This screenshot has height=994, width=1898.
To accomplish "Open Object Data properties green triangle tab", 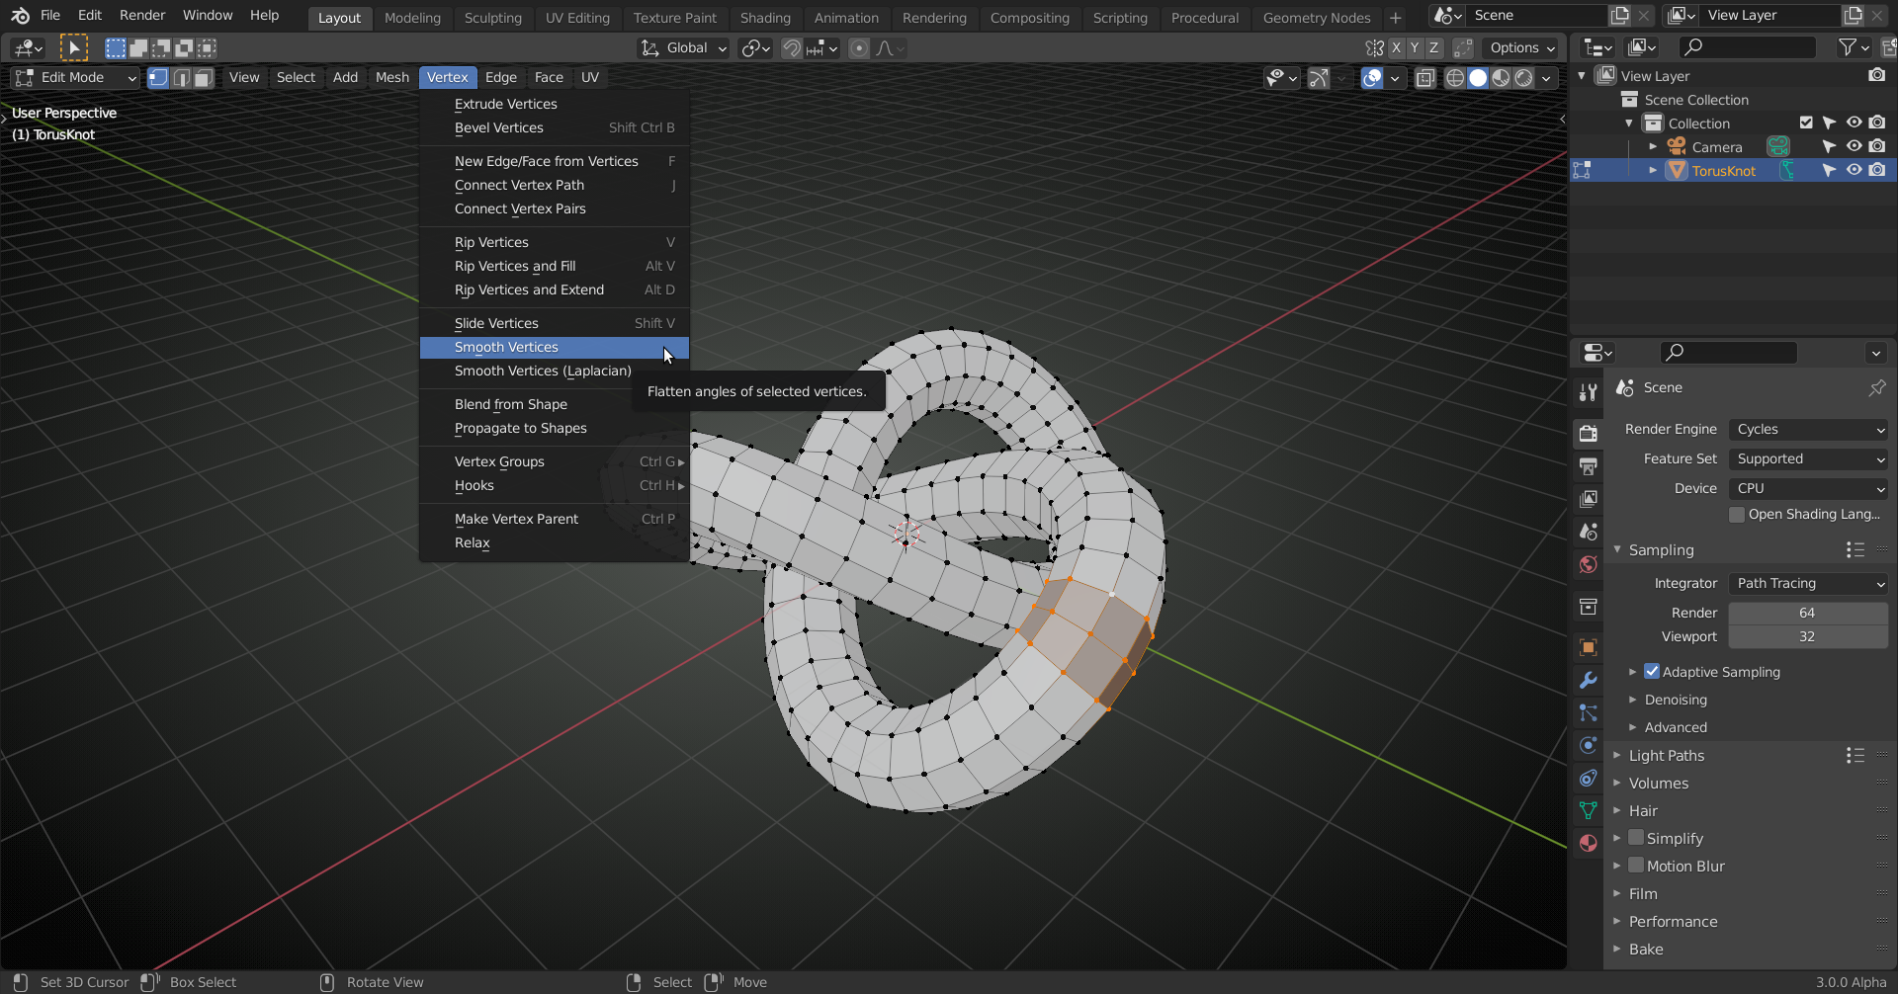I will (x=1588, y=810).
